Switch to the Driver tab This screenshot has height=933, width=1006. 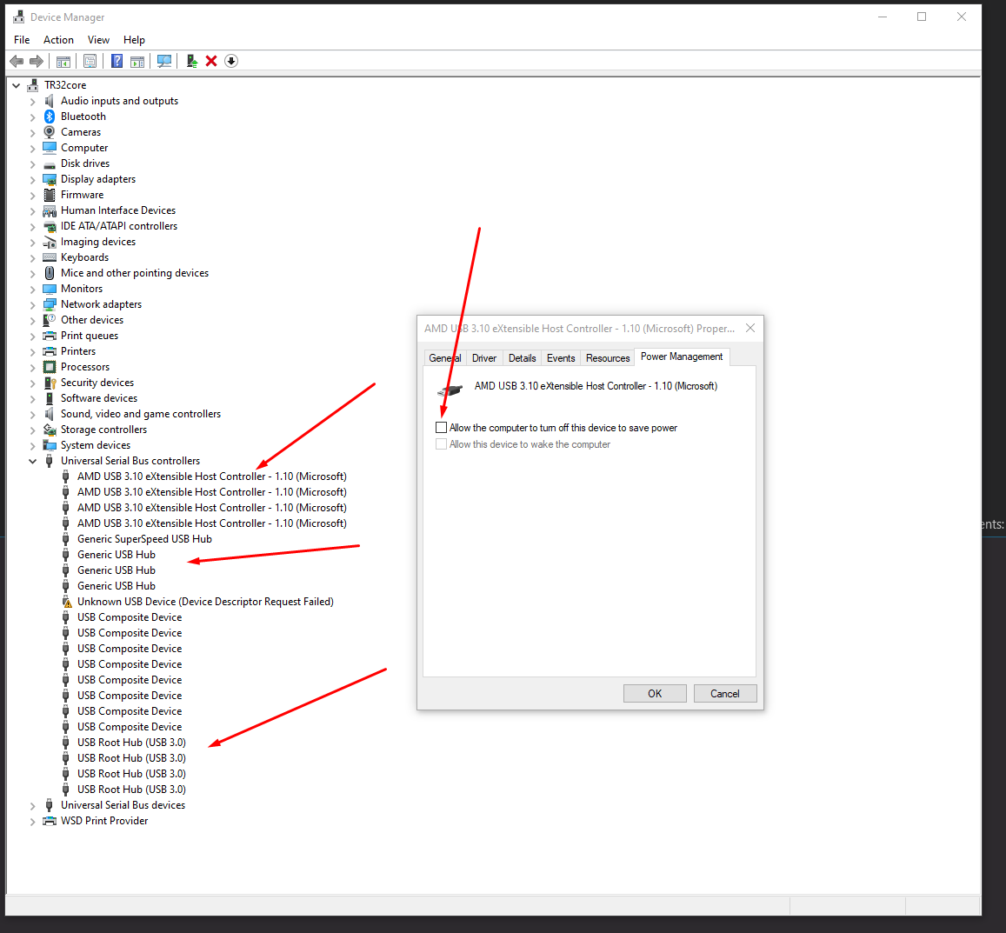click(484, 358)
